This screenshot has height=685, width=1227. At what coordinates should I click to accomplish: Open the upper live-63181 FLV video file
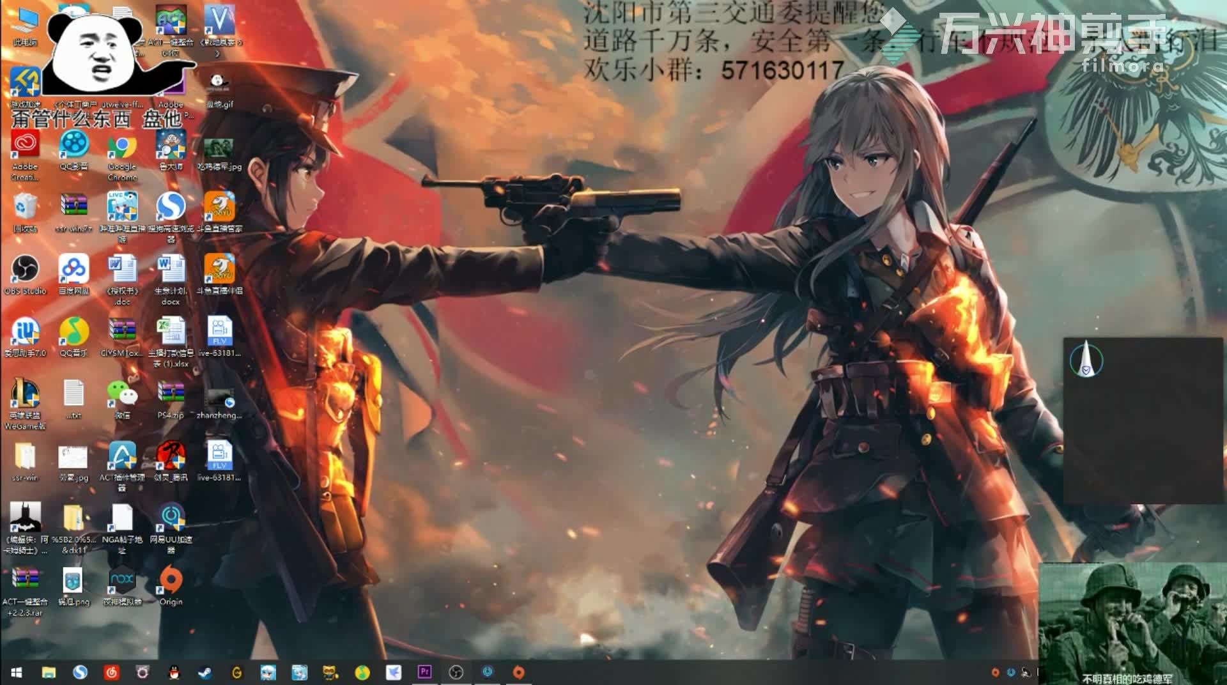[219, 337]
